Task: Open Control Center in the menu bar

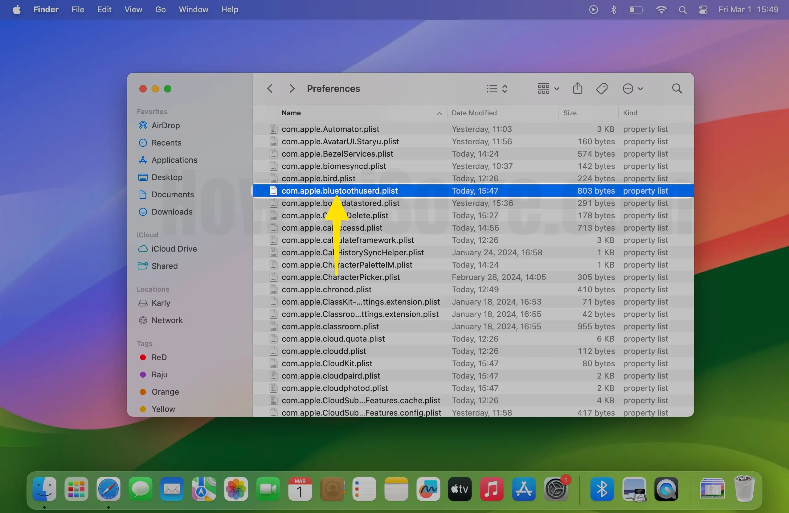Action: tap(703, 10)
